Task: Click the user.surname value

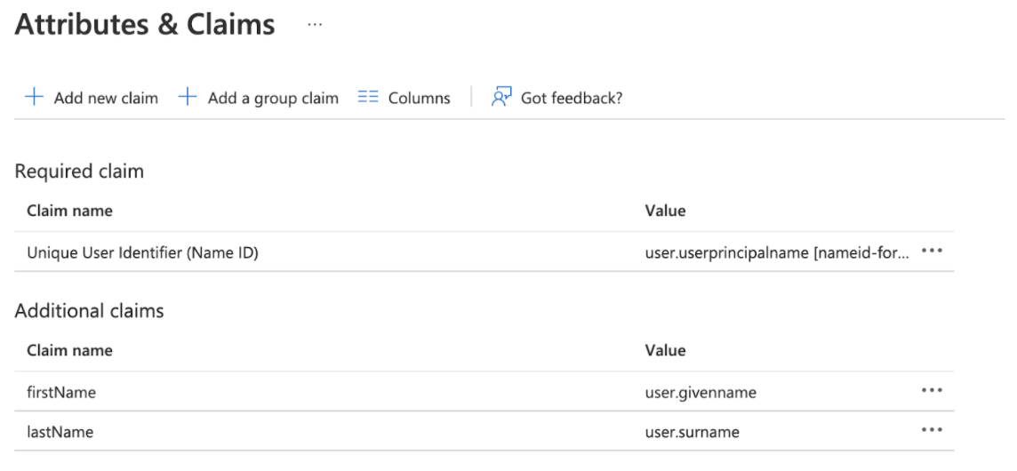Action: [692, 432]
